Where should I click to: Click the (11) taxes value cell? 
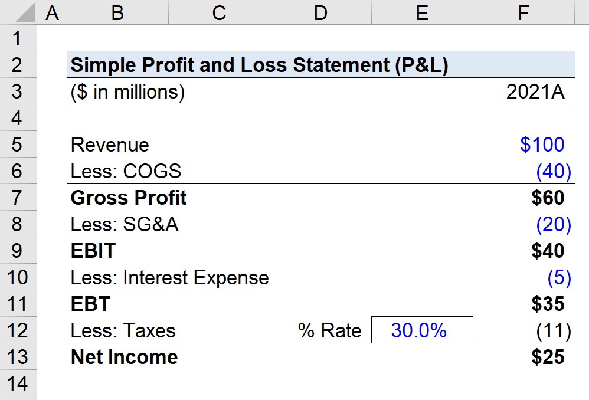tap(553, 330)
